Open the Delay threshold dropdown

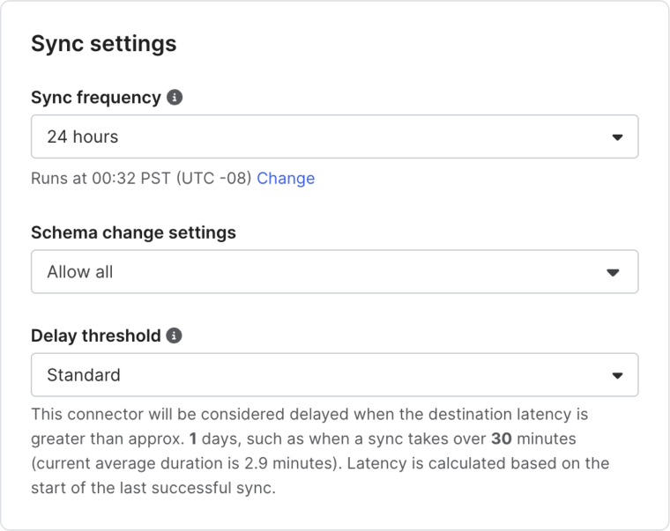(335, 375)
